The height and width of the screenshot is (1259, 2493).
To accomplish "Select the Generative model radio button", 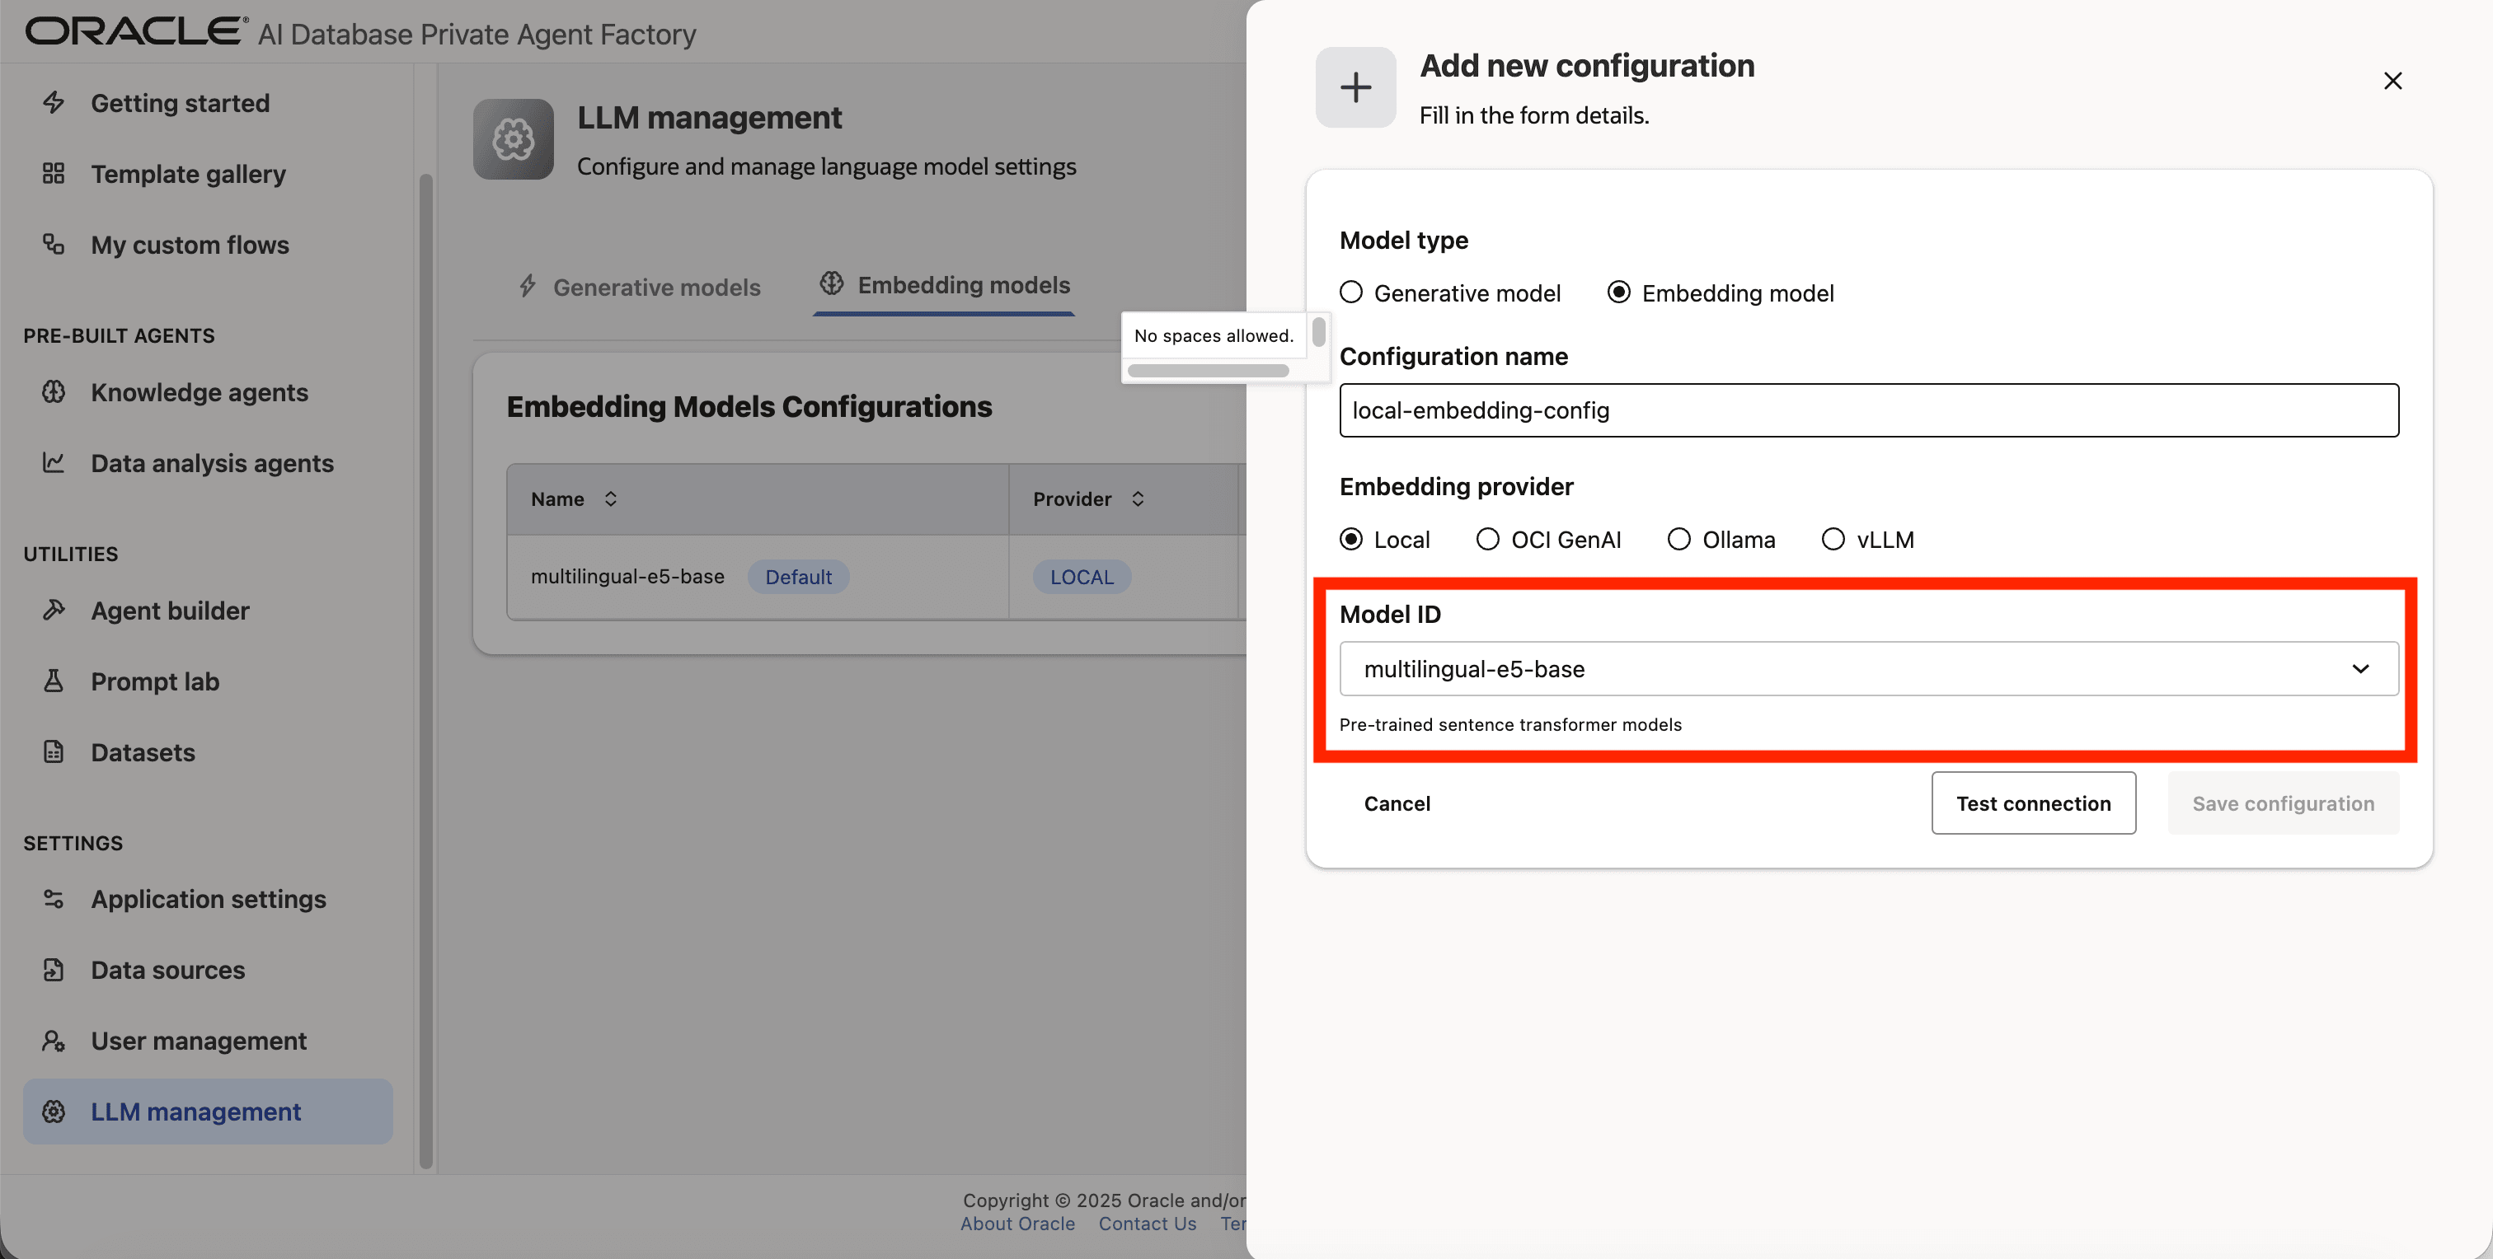I will tap(1352, 292).
